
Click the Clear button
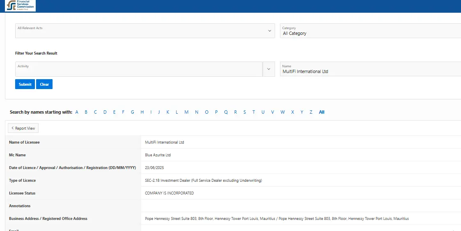(x=44, y=84)
